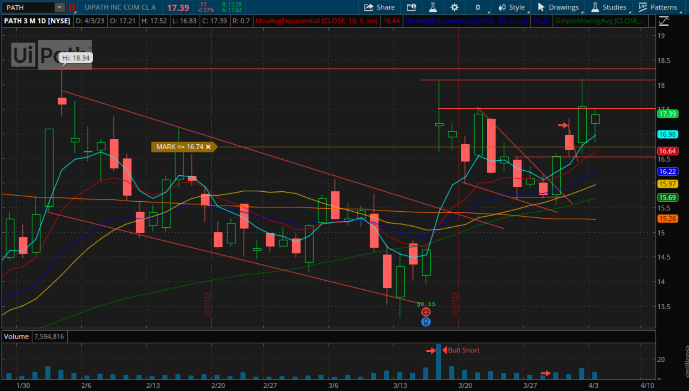Click the red phone earnings call icon
689x391 pixels.
coord(426,312)
